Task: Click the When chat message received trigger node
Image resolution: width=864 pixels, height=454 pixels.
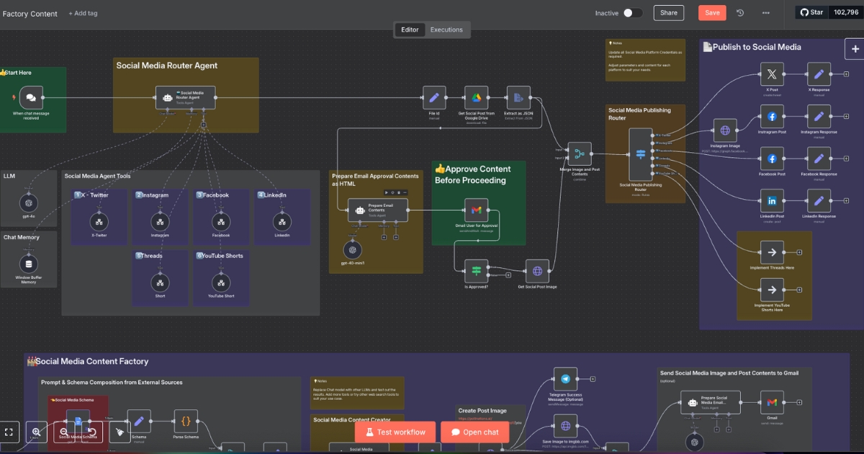Action: [31, 98]
